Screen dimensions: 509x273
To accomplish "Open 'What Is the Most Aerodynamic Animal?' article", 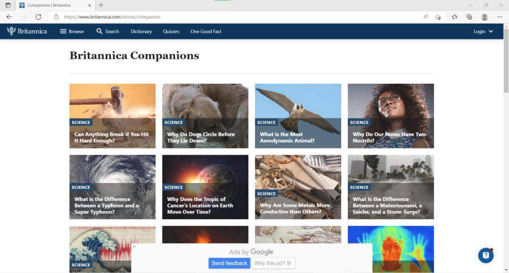I will coord(298,116).
